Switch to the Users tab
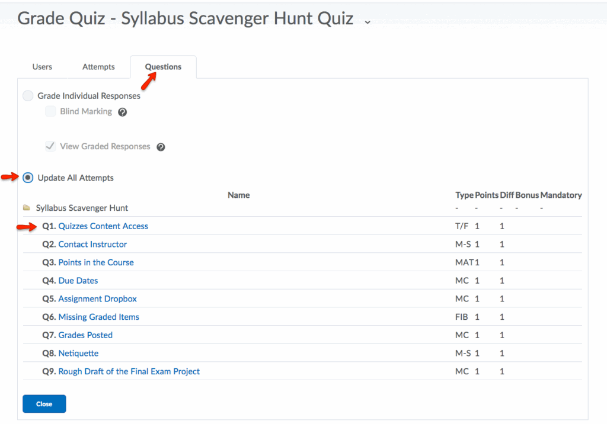The image size is (607, 424). coord(42,67)
